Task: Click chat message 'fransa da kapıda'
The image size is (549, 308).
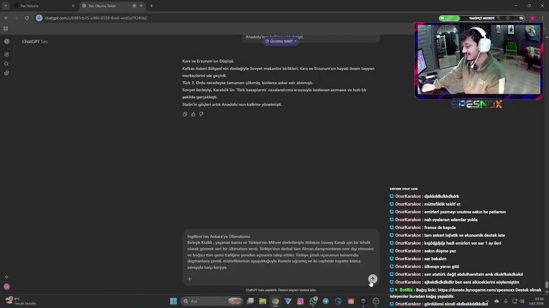Action: (440, 228)
